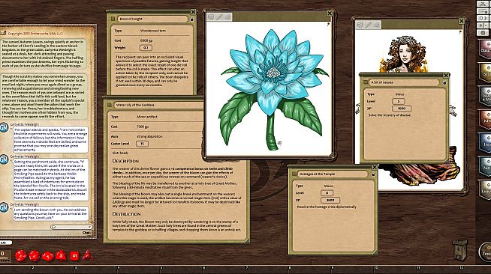Open the Items sidebar banner
491x274 pixels.
pyautogui.click(x=485, y=143)
